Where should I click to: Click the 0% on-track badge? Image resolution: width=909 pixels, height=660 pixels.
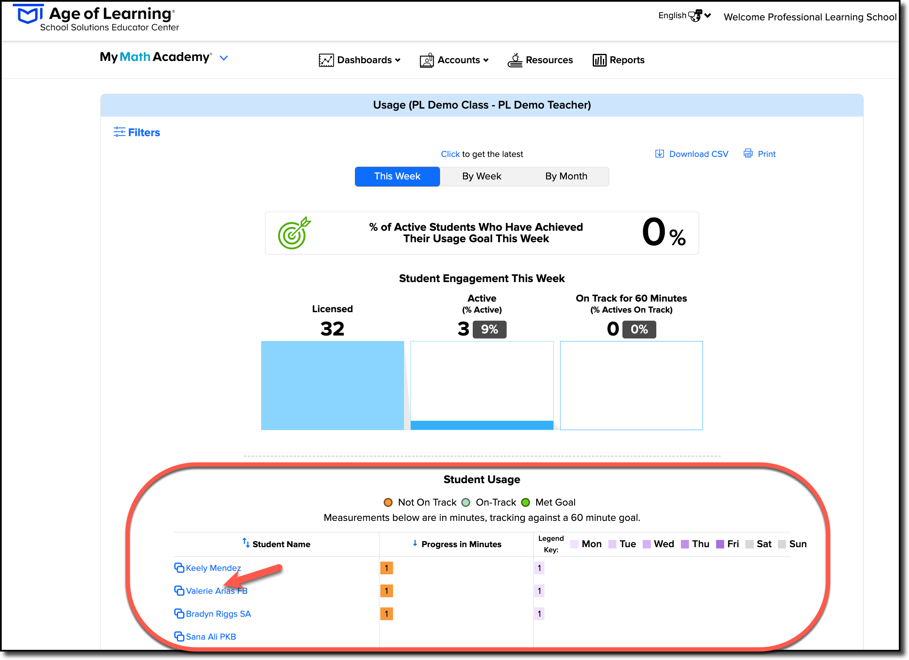[x=639, y=329]
